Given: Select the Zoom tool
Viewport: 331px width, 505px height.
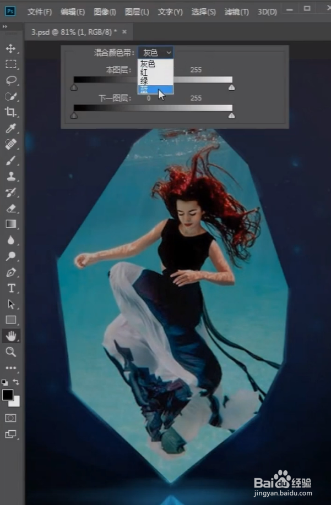Looking at the screenshot, I should coord(10,352).
